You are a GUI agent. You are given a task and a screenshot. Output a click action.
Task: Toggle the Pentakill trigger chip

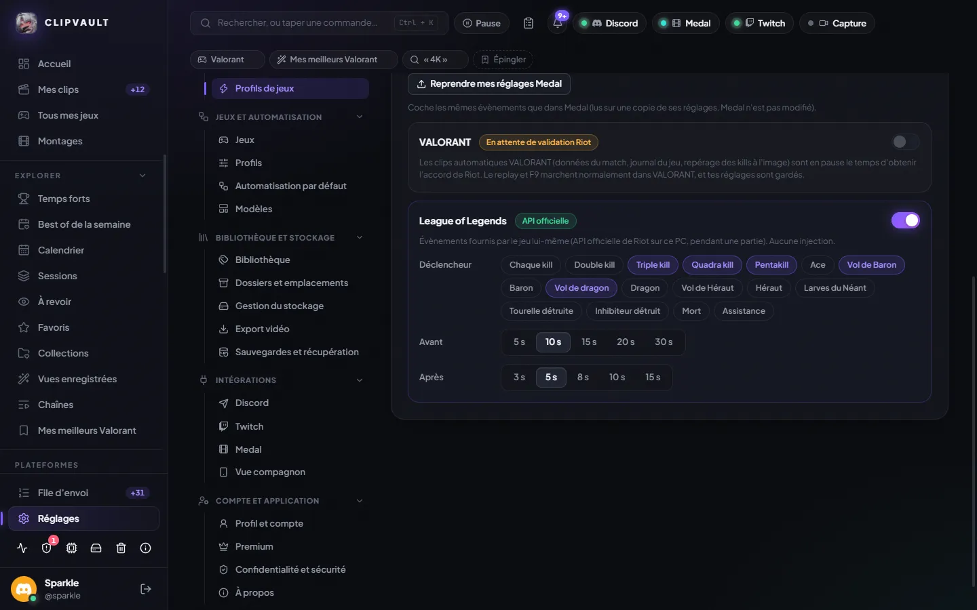click(x=771, y=265)
